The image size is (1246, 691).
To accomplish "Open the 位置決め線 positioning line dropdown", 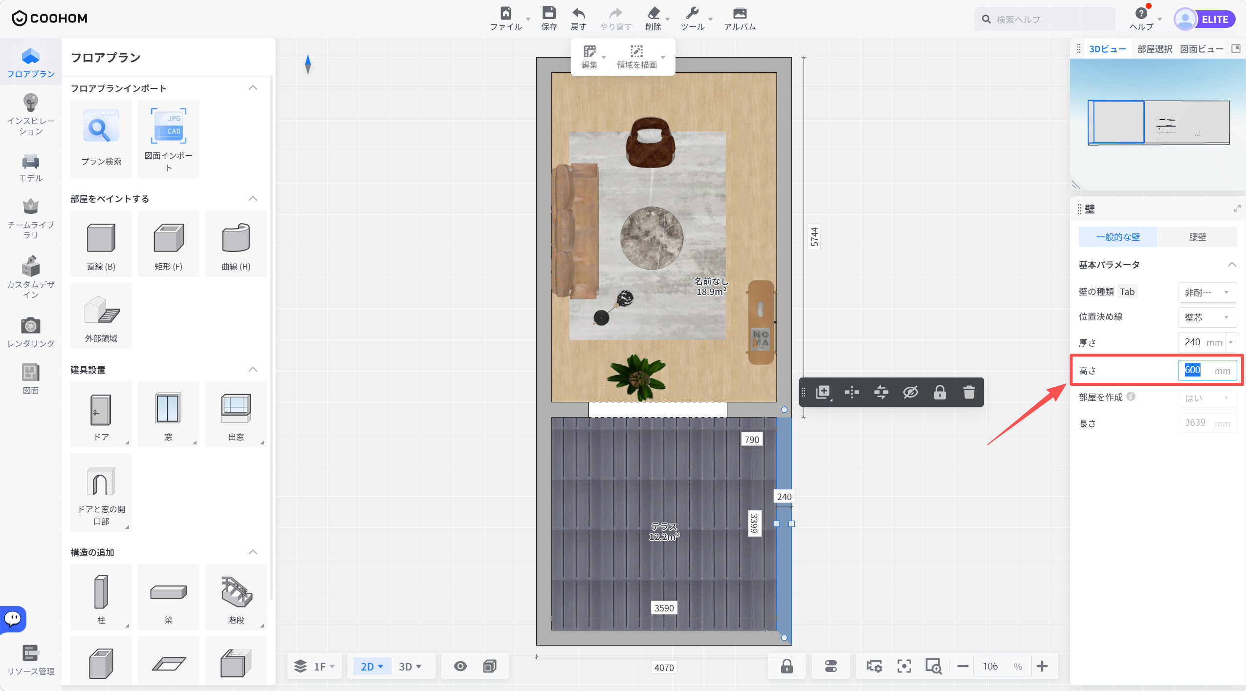I will click(x=1207, y=317).
